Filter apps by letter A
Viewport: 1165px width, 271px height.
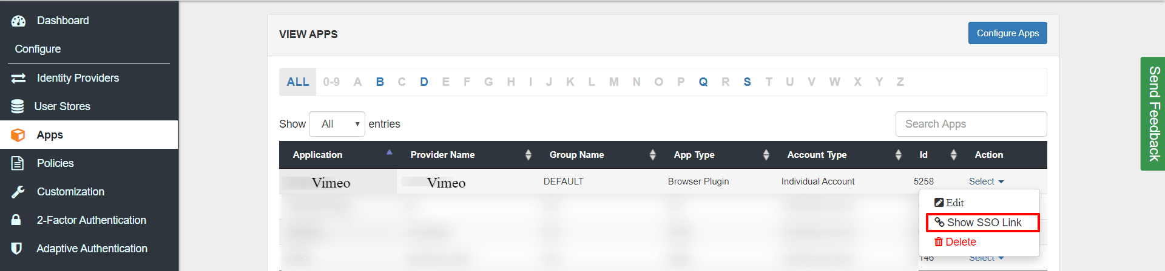click(x=358, y=82)
